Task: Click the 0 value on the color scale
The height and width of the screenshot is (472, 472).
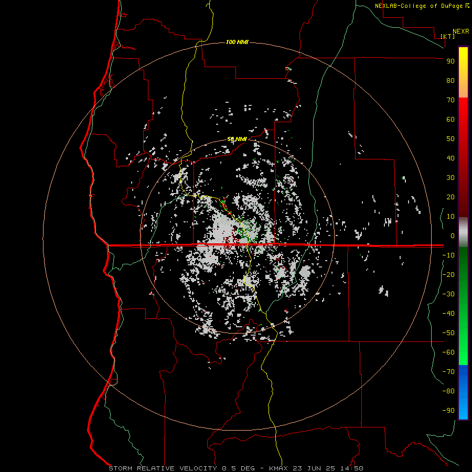Action: pos(453,235)
